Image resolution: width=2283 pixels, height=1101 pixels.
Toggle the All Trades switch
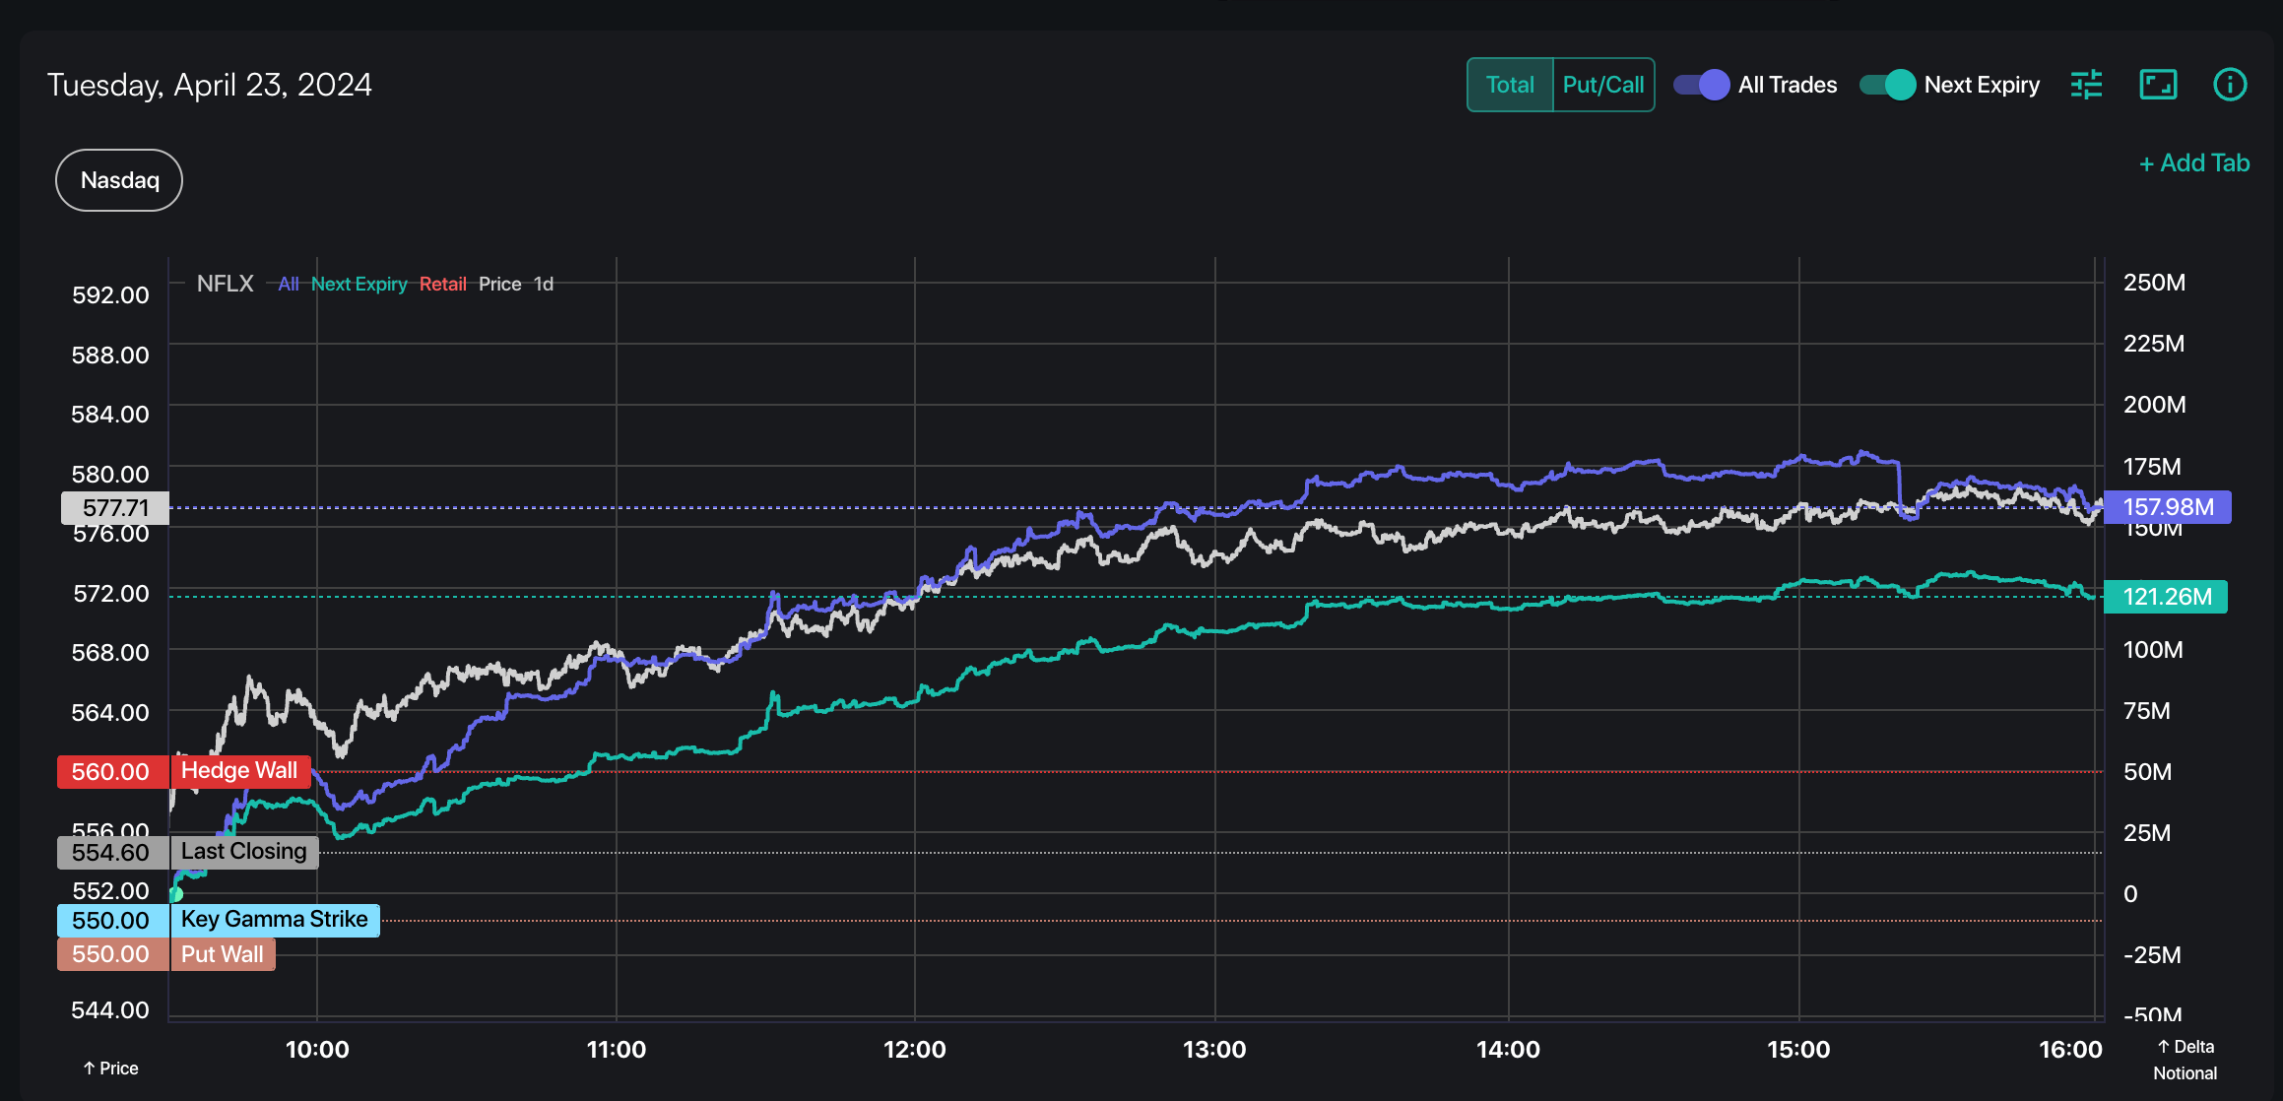[x=1703, y=85]
